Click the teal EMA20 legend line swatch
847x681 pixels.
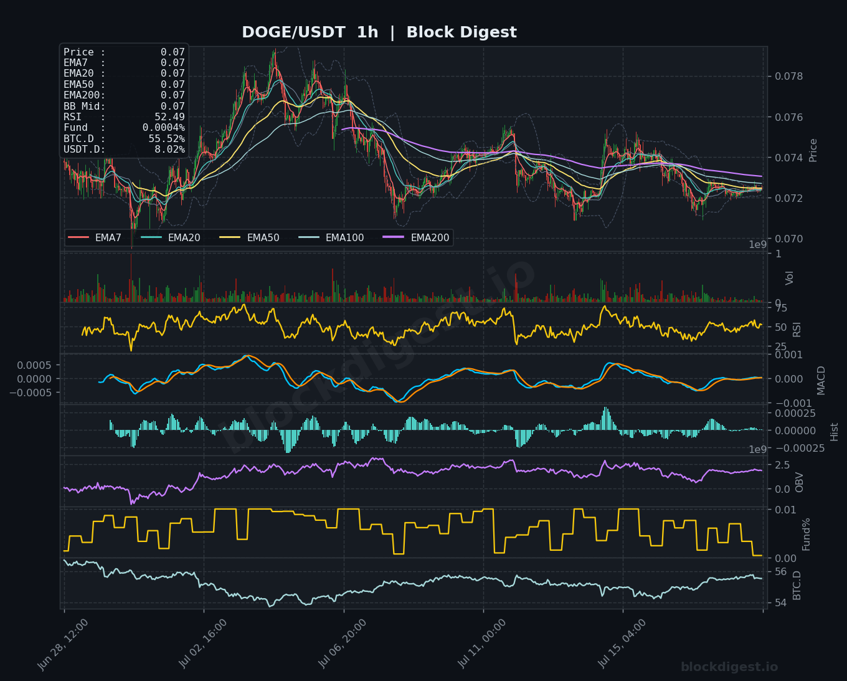pos(152,238)
